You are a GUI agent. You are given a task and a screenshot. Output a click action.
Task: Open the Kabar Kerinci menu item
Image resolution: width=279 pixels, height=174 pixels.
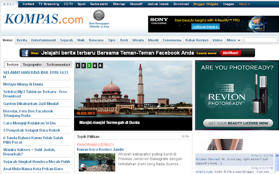(197, 40)
